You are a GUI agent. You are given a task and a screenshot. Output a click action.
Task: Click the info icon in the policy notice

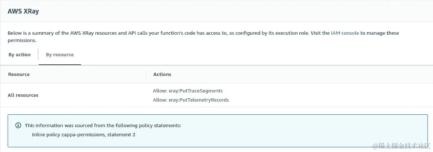tap(18, 125)
